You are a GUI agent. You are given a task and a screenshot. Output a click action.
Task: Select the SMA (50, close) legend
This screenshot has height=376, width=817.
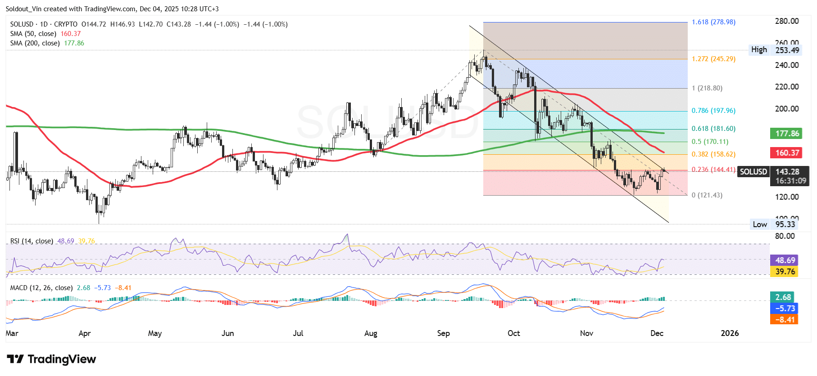point(33,34)
